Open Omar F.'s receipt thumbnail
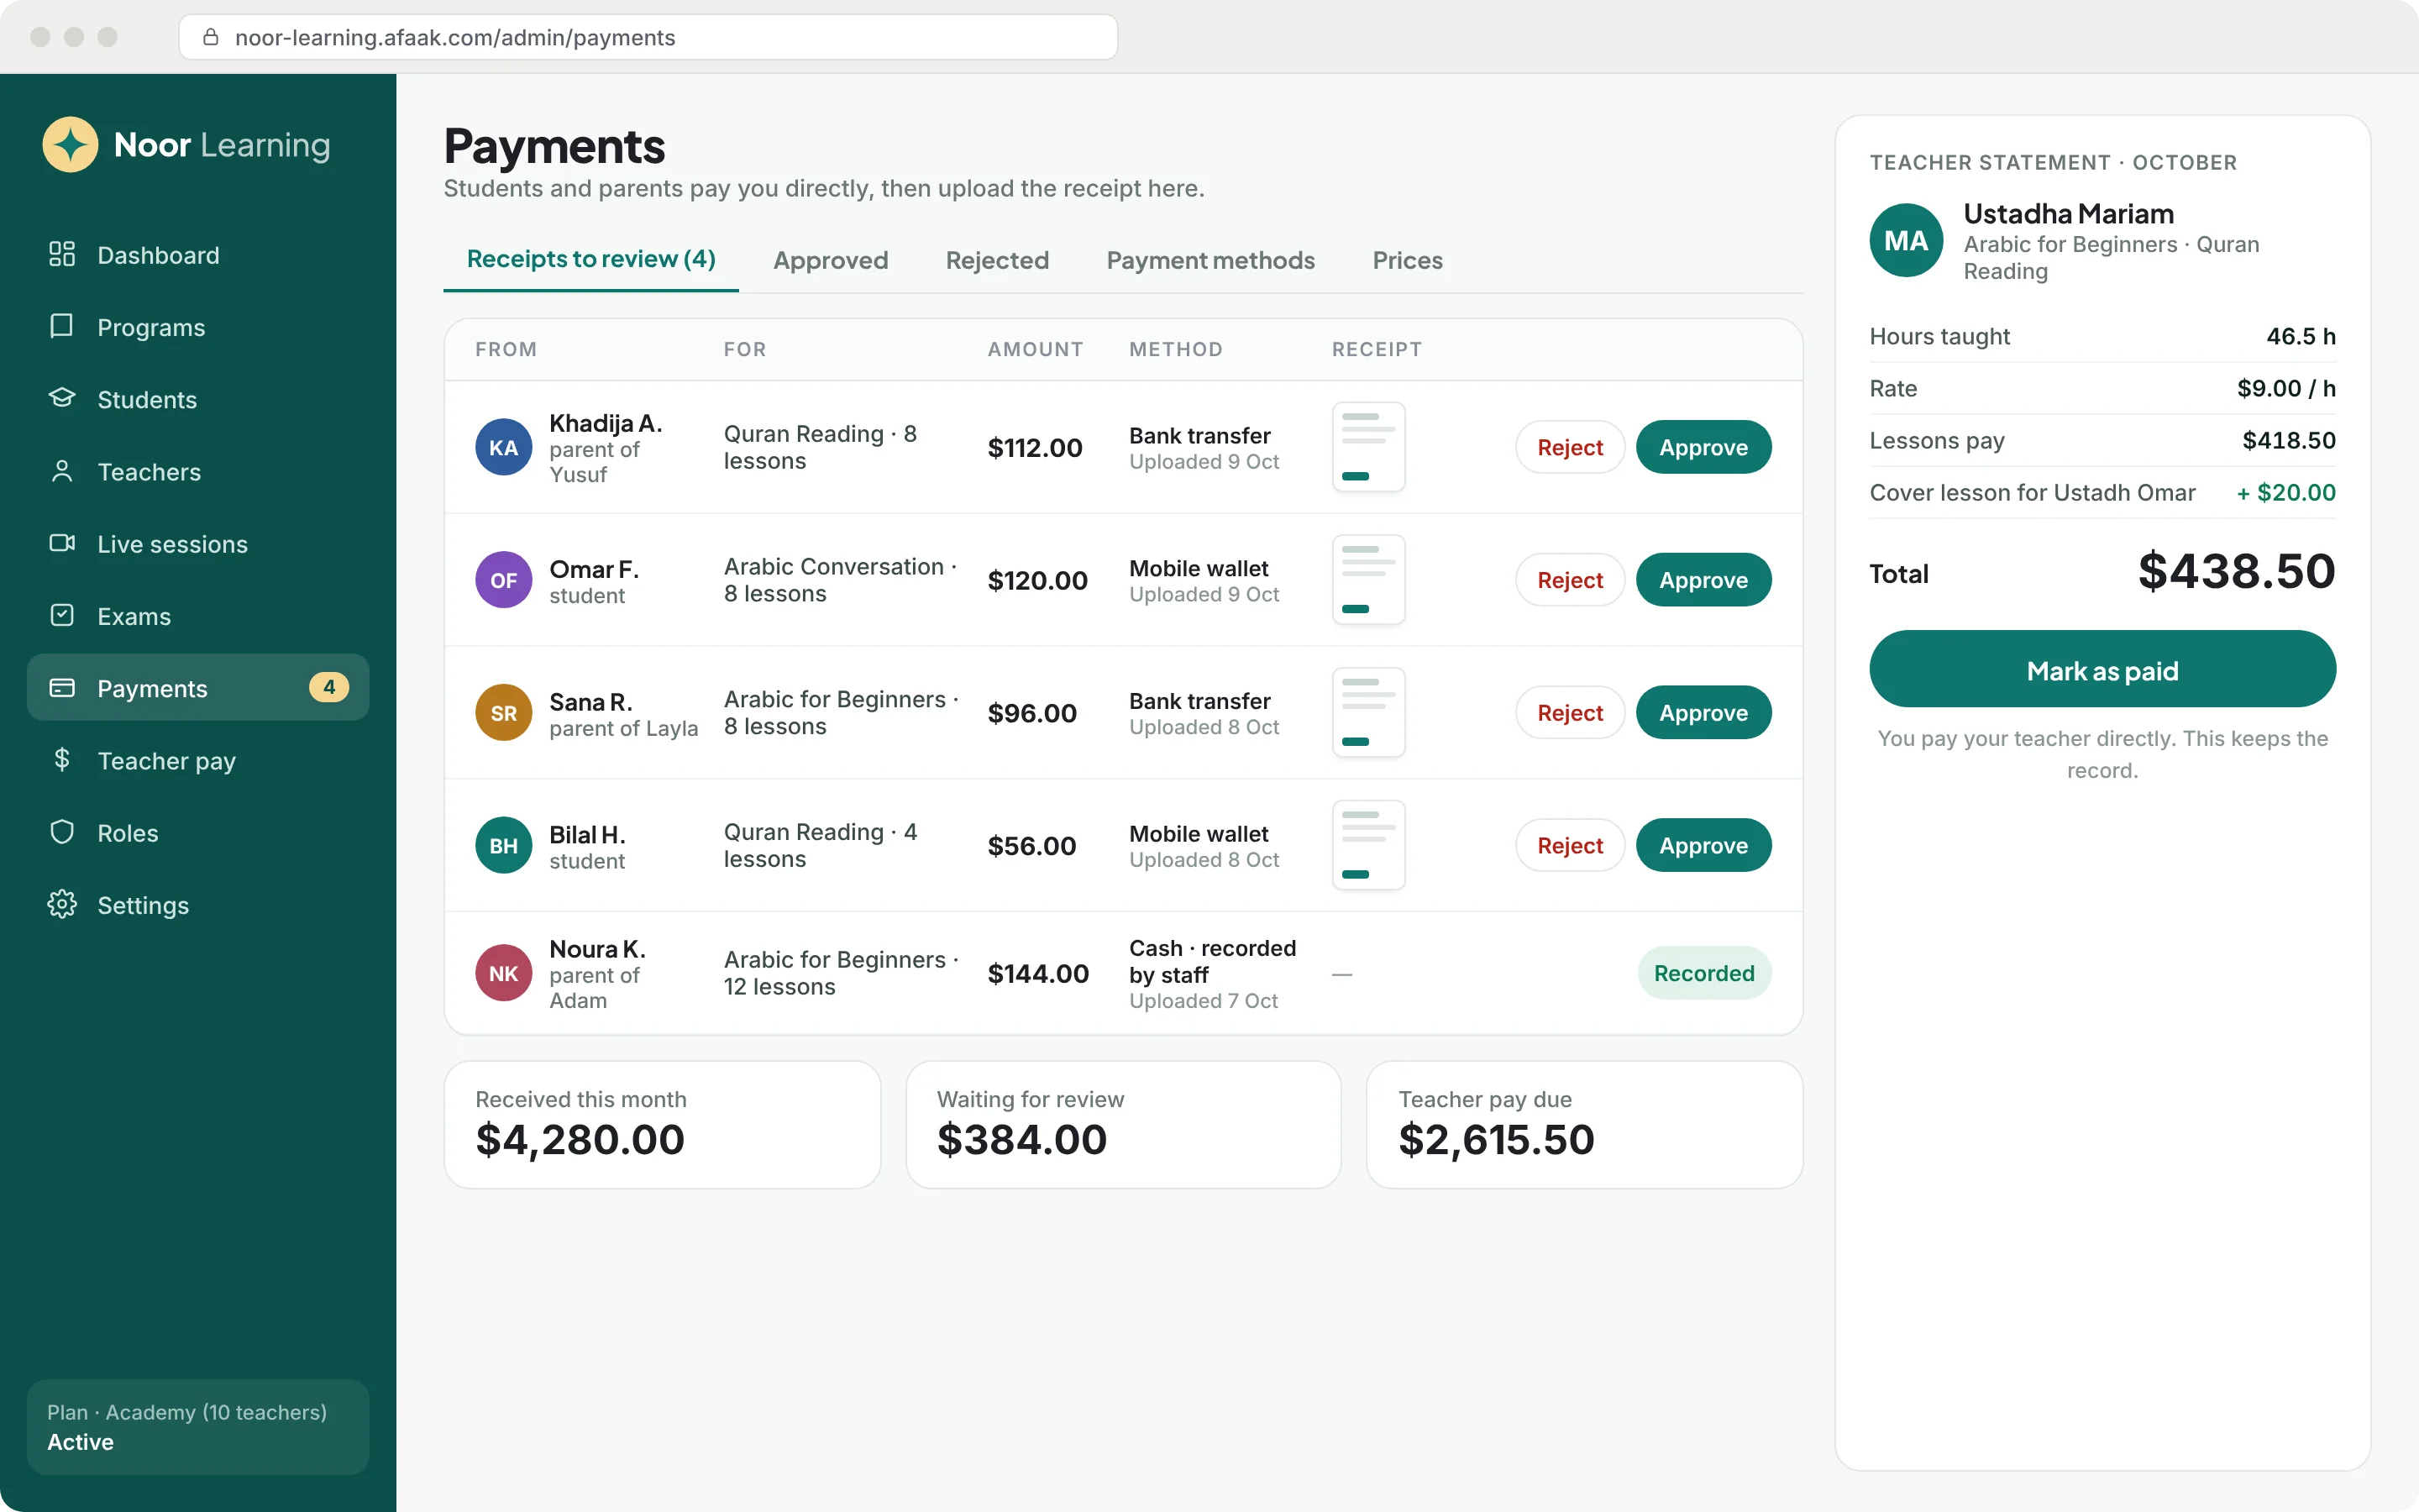This screenshot has height=1512, width=2419. pyautogui.click(x=1368, y=580)
